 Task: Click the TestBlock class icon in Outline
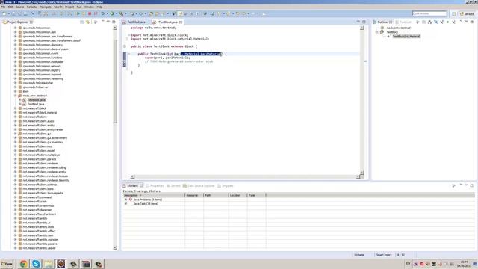(x=382, y=32)
